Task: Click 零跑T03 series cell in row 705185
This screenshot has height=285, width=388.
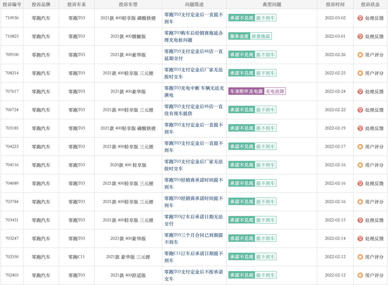Action: [77, 128]
